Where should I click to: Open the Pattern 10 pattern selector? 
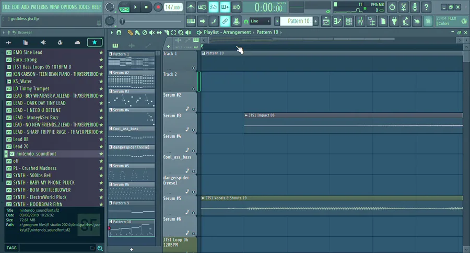click(x=296, y=21)
